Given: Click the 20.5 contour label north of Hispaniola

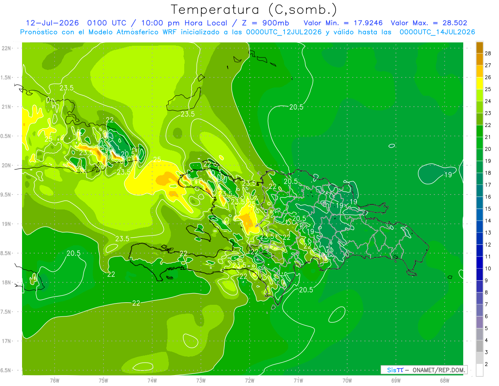Looking at the screenshot, I should 296,107.
